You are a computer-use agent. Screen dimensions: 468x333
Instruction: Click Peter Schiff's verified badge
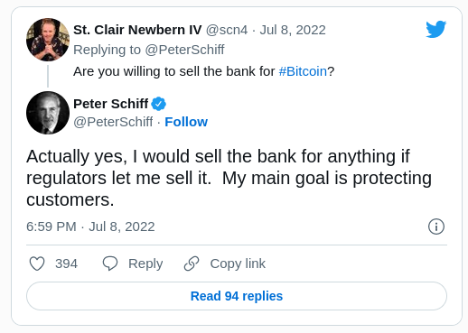tap(158, 104)
